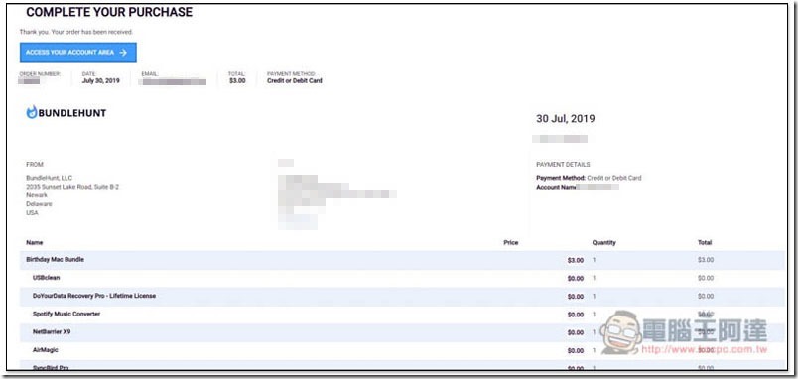Click the July 30, 2019 order date
Screen dimensions: 798x379
101,81
